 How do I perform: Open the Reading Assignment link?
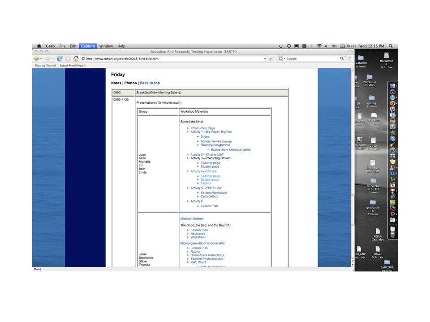tap(215, 145)
